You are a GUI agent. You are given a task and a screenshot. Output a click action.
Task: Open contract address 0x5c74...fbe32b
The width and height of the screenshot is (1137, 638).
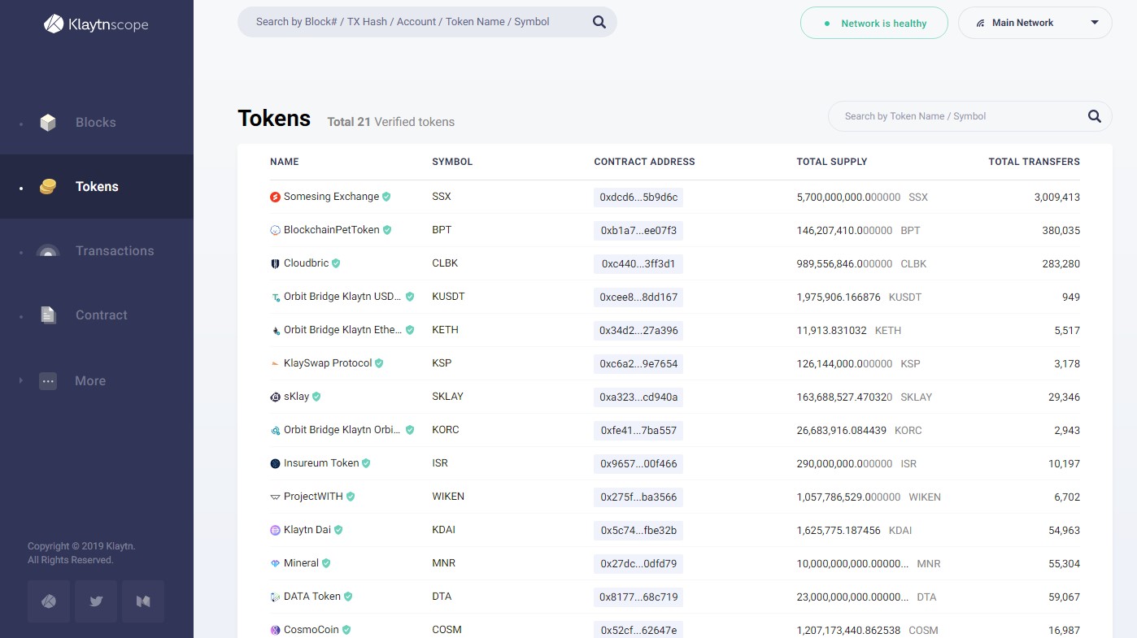coord(638,531)
